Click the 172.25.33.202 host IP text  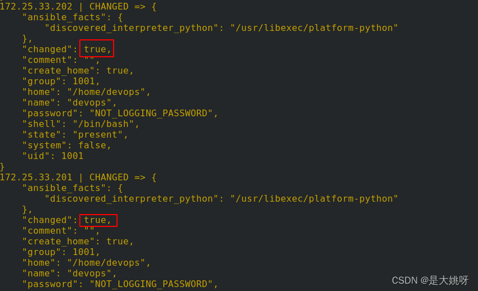click(x=36, y=6)
